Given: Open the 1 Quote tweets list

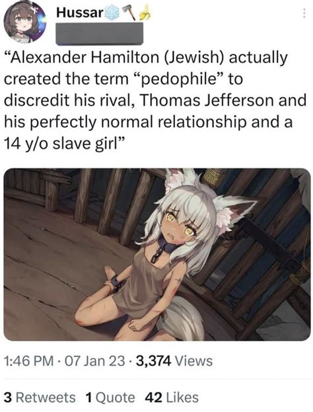Looking at the screenshot, I should [110, 397].
